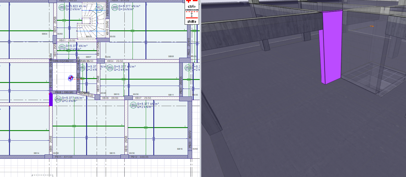Select beam KB01 25/50 label
The image size is (406, 177).
pos(67,40)
